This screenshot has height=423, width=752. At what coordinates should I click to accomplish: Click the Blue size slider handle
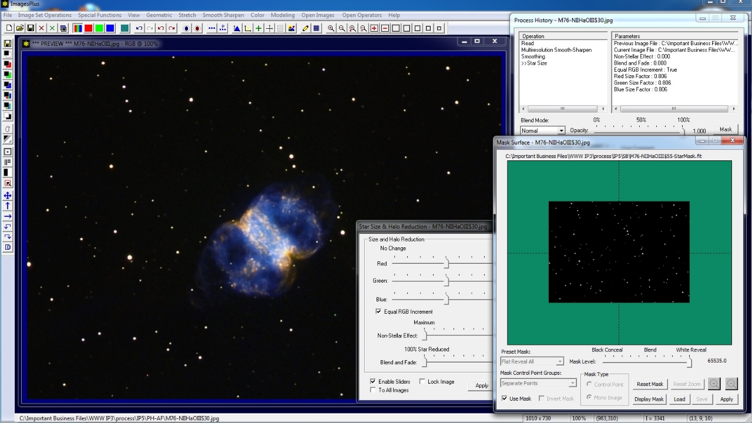pos(446,298)
